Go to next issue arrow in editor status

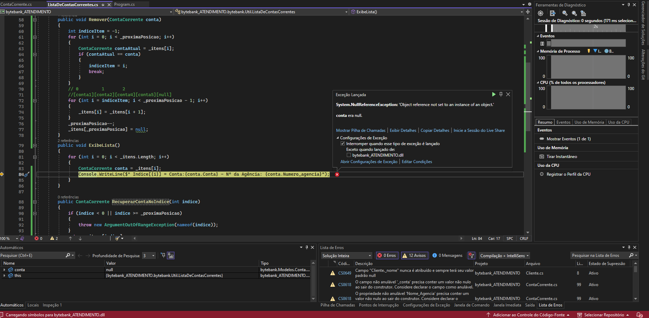[x=80, y=238]
